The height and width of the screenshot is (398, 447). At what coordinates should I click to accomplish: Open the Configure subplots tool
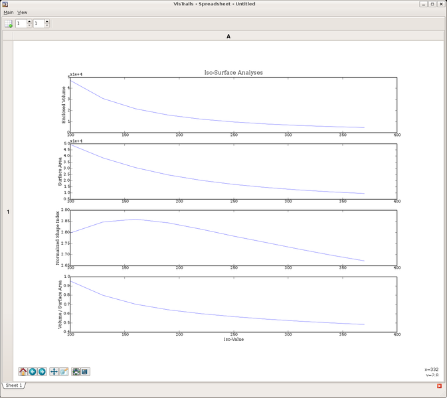(76, 371)
